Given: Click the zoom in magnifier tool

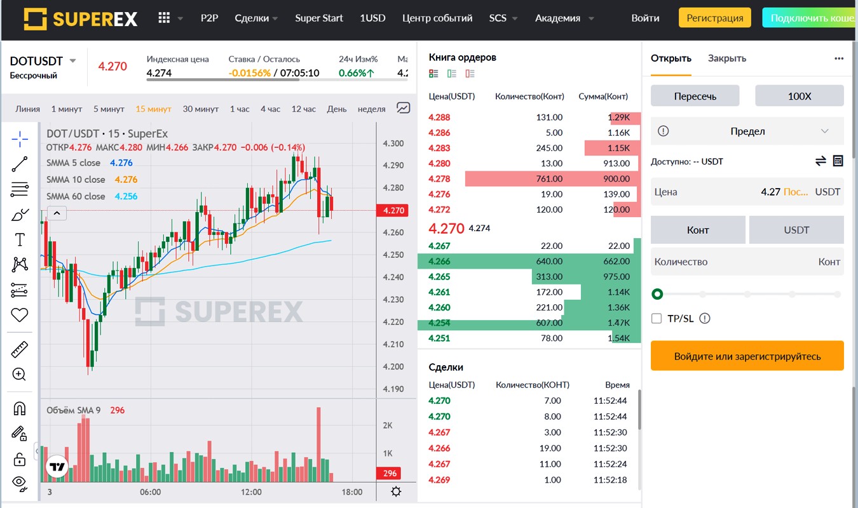Looking at the screenshot, I should tap(20, 375).
